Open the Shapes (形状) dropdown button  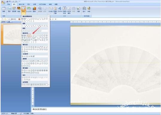(x=24, y=10)
